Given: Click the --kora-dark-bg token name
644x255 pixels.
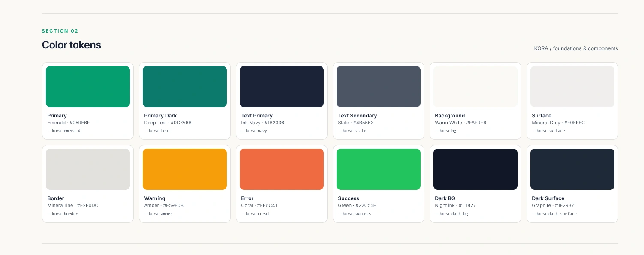Looking at the screenshot, I should coord(451,213).
